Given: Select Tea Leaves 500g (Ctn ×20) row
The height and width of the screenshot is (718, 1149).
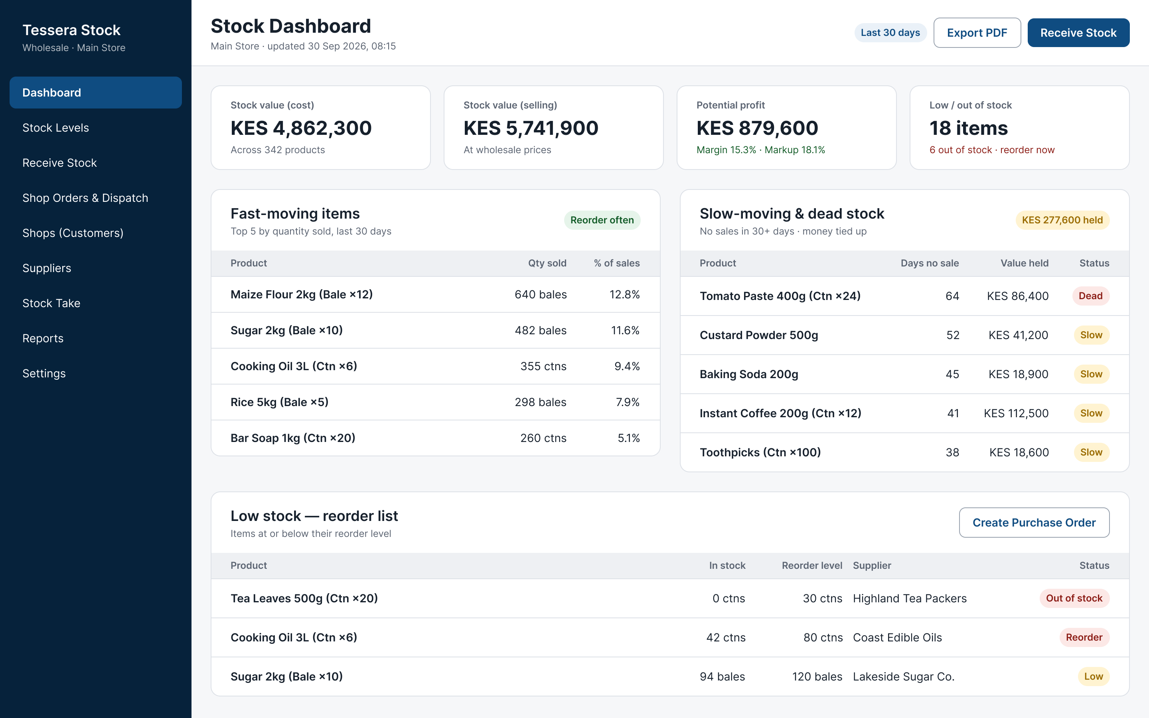Looking at the screenshot, I should click(670, 598).
